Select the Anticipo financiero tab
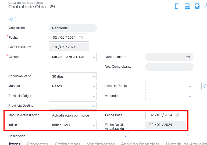This screenshot has width=207, height=145. (x=140, y=144)
